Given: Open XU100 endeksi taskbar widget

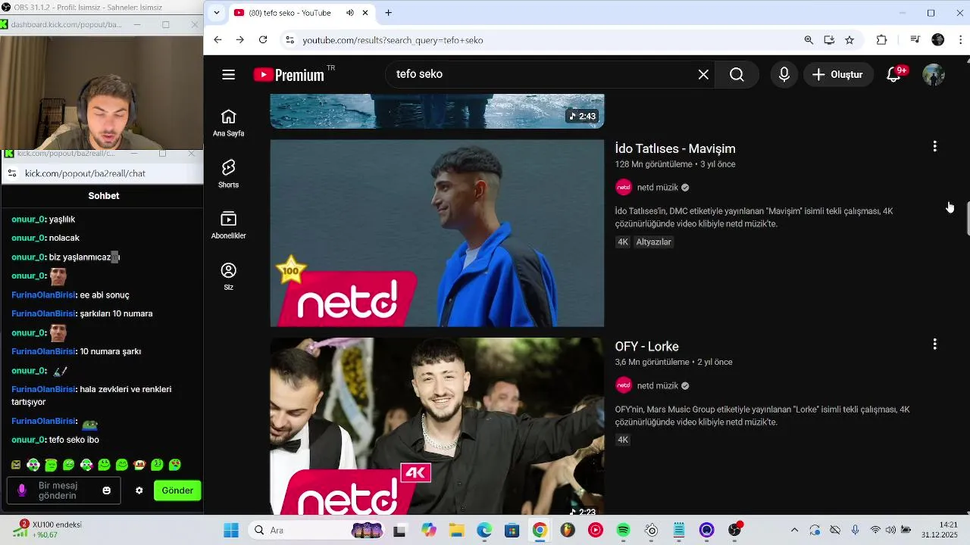Looking at the screenshot, I should coord(47,530).
